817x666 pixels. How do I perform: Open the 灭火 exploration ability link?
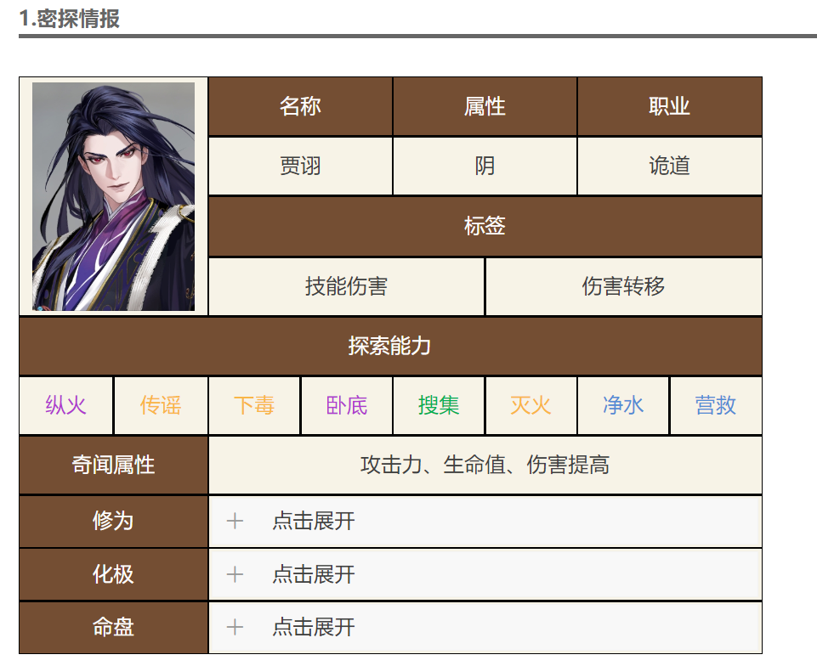[531, 405]
